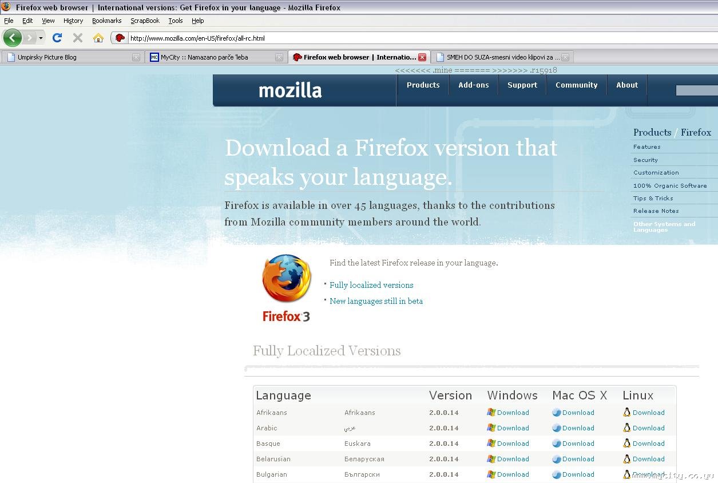The height and width of the screenshot is (483, 718).
Task: Focus the address bar URL field
Action: point(422,38)
